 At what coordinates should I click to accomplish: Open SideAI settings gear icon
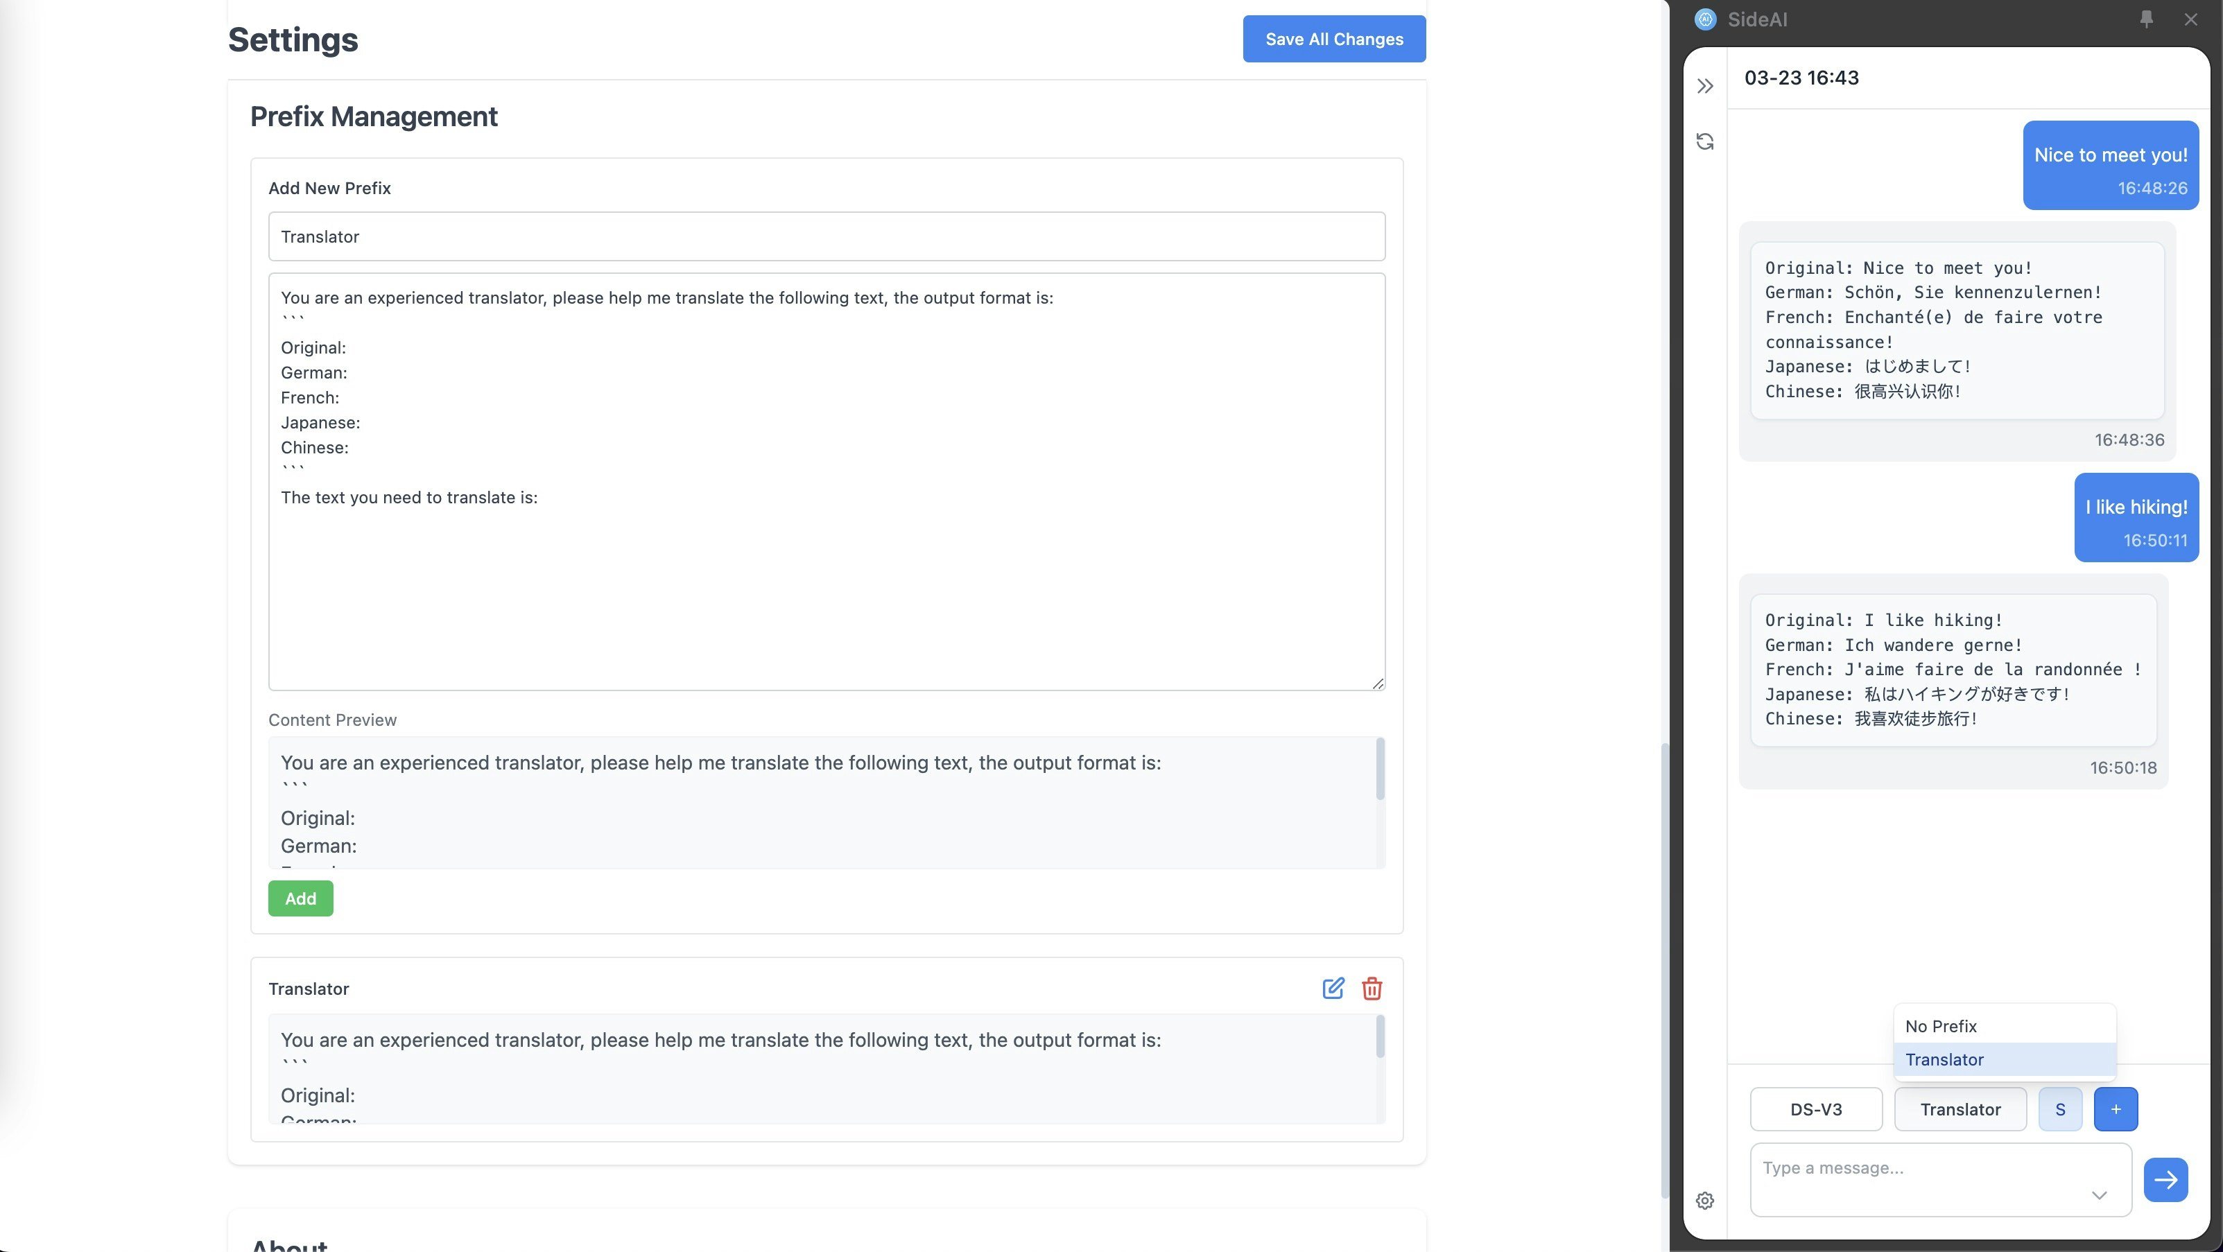coord(1704,1200)
